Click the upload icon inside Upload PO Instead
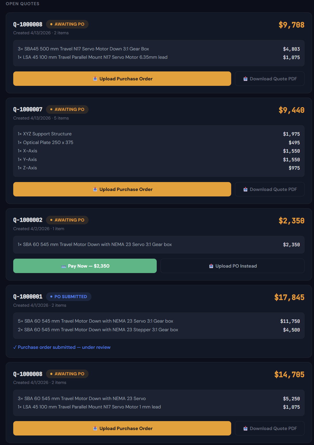Image resolution: width=314 pixels, height=445 pixels. pos(211,266)
